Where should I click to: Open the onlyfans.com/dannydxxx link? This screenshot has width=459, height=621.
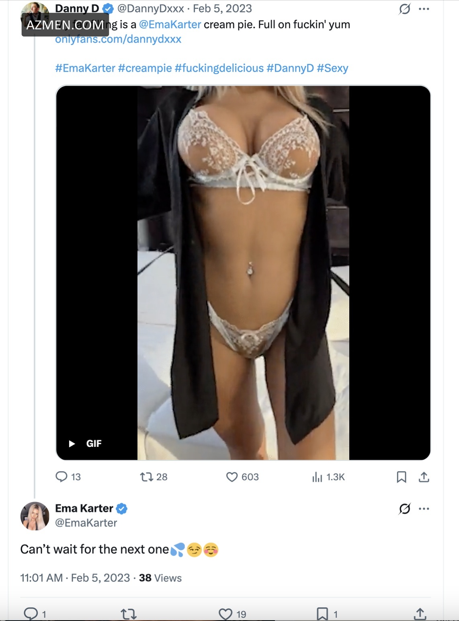118,39
